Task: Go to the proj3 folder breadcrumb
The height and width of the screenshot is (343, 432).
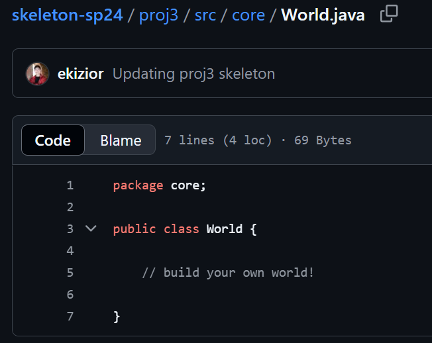Action: (x=158, y=15)
